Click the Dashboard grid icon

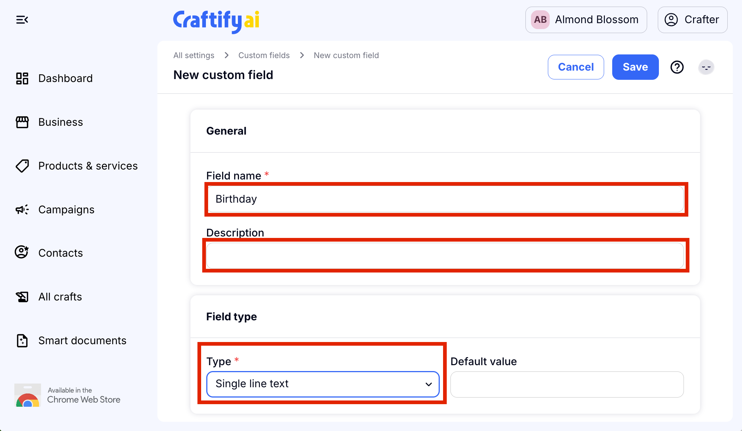pyautogui.click(x=22, y=78)
